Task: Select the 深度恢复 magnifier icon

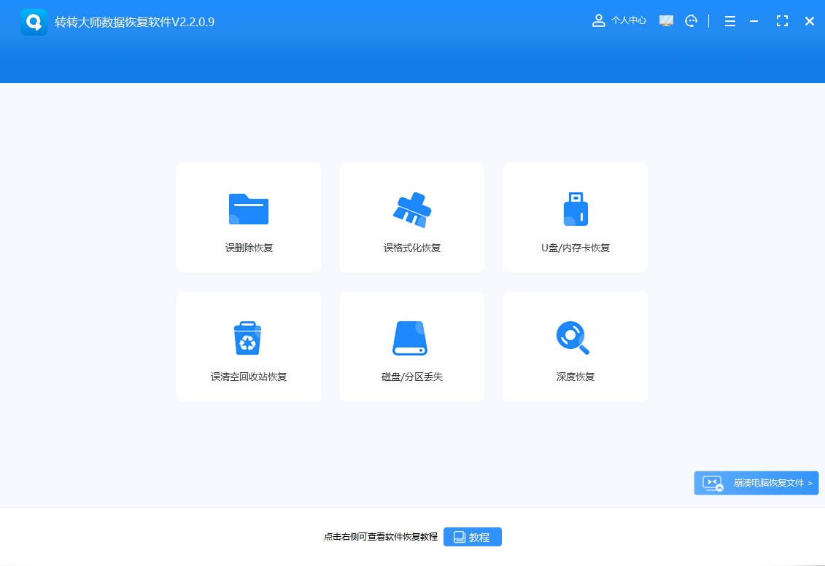Action: 575,338
